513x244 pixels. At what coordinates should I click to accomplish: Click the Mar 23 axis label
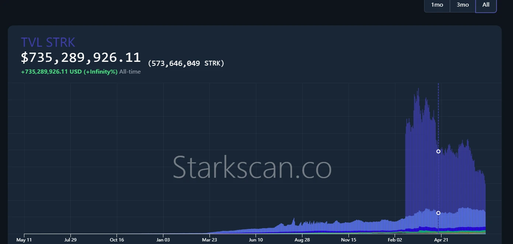pyautogui.click(x=209, y=240)
